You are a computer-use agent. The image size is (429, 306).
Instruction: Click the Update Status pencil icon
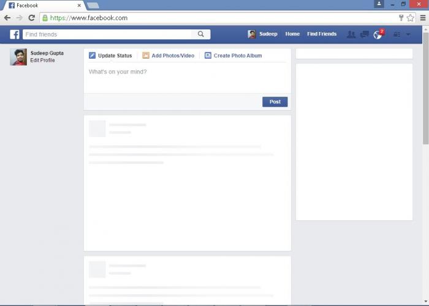92,56
